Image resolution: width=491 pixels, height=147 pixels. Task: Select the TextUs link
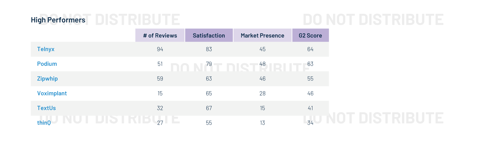coord(46,108)
